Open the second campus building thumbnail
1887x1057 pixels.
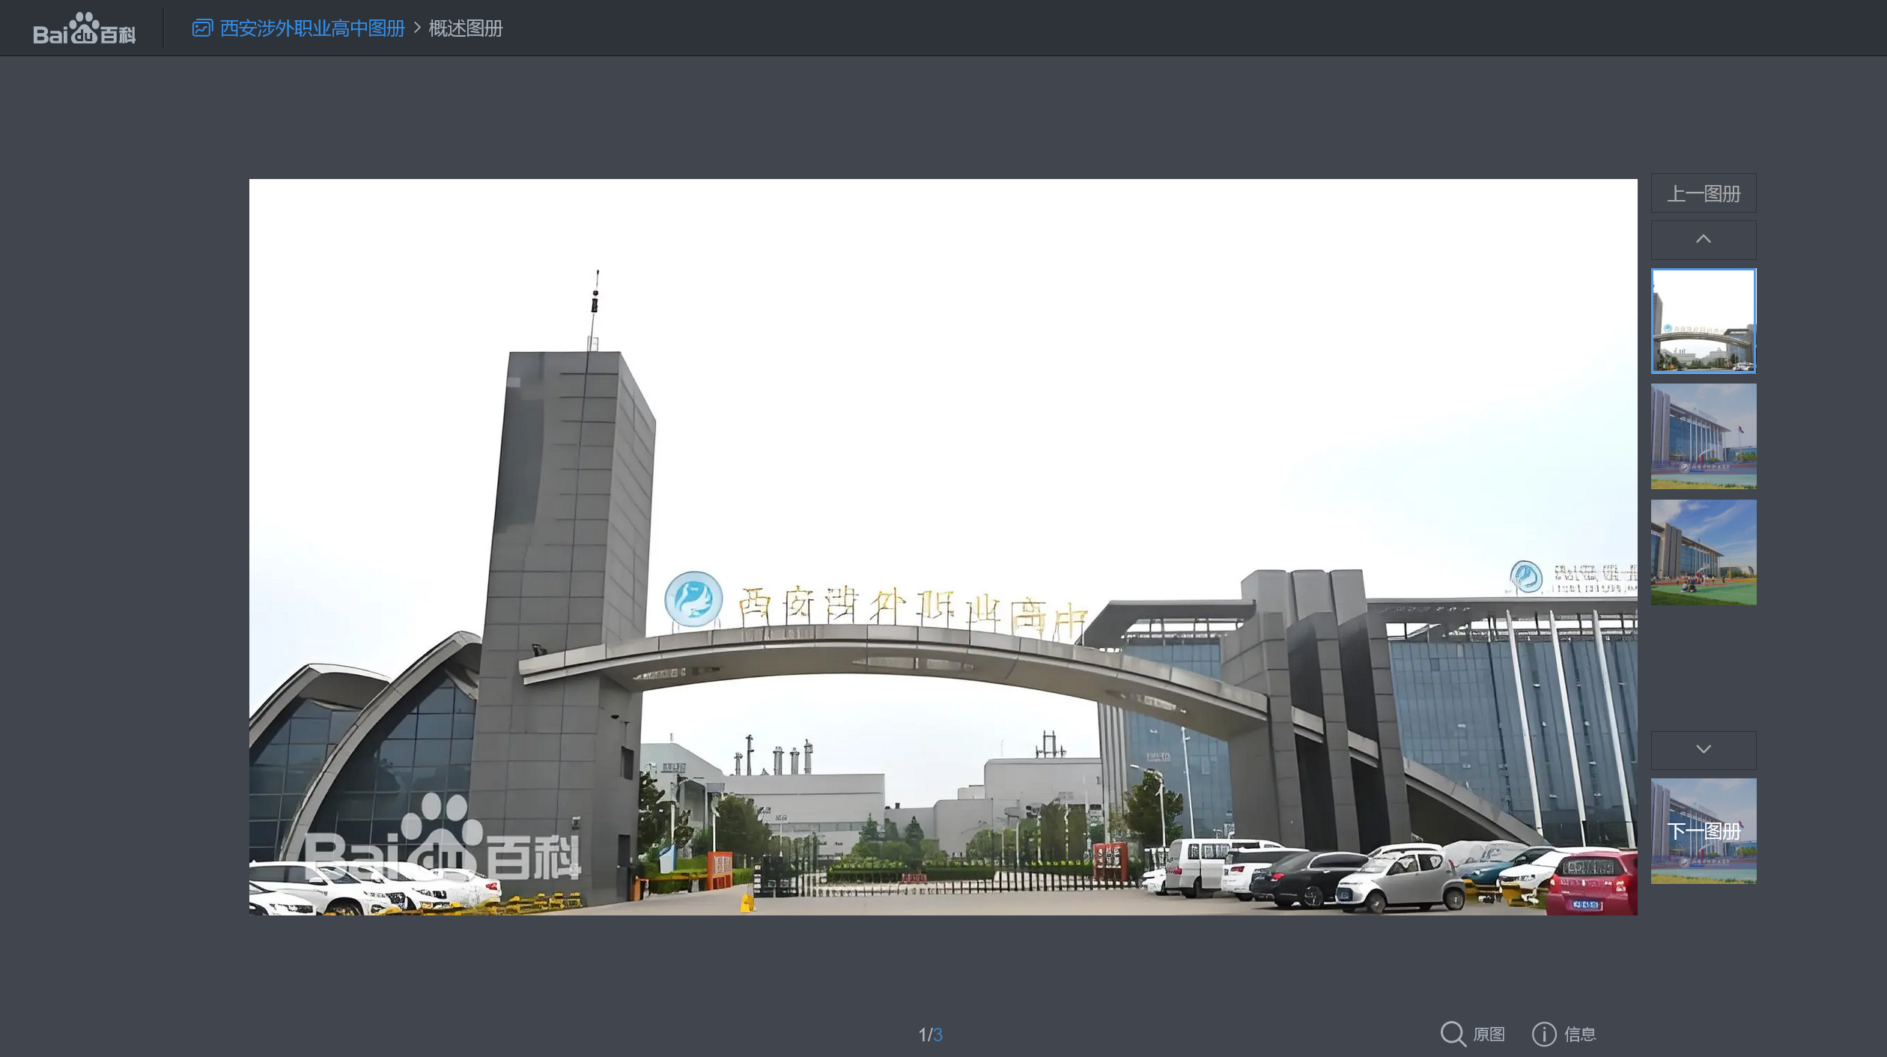tap(1704, 437)
